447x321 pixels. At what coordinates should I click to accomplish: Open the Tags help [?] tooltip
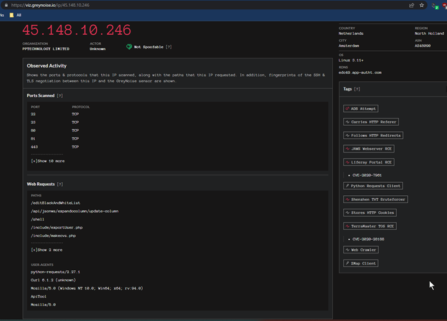(357, 89)
